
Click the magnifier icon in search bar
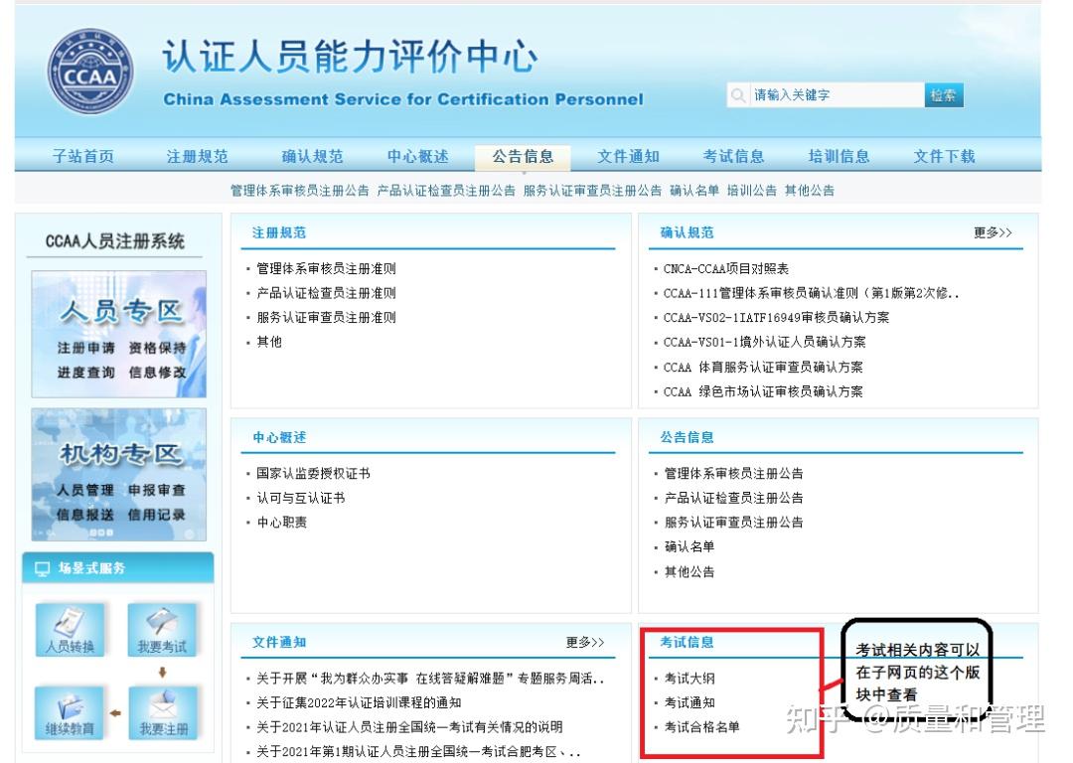pyautogui.click(x=737, y=94)
